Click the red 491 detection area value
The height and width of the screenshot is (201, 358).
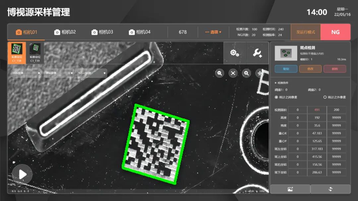click(317, 110)
